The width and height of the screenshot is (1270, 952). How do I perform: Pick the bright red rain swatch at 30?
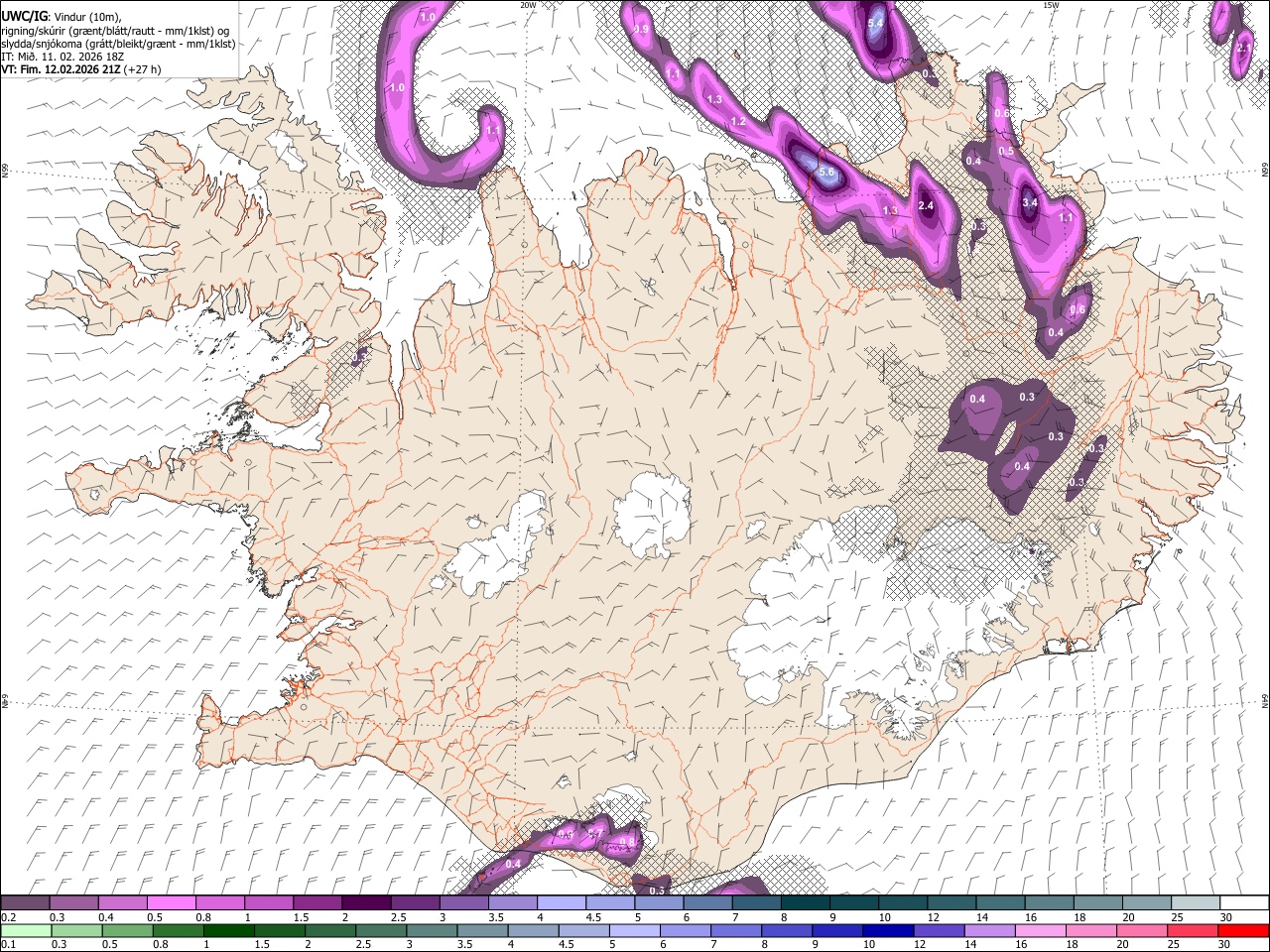pyautogui.click(x=1242, y=931)
